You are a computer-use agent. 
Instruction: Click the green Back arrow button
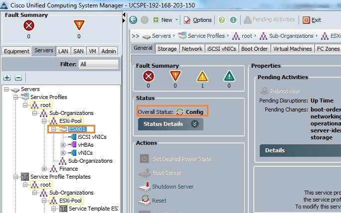point(133,20)
